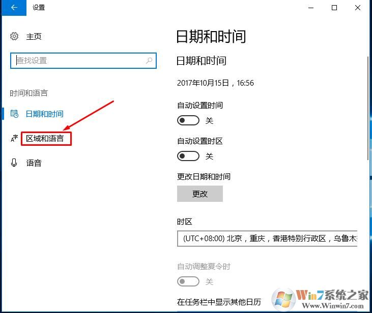Viewport: 372px width, 313px height.
Task: Open the 主页 gear icon
Action: (x=14, y=36)
